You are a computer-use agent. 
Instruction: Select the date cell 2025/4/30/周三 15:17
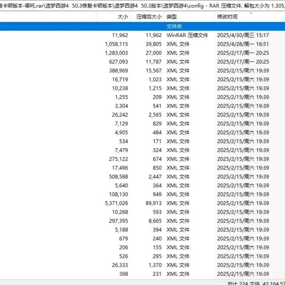pos(243,35)
